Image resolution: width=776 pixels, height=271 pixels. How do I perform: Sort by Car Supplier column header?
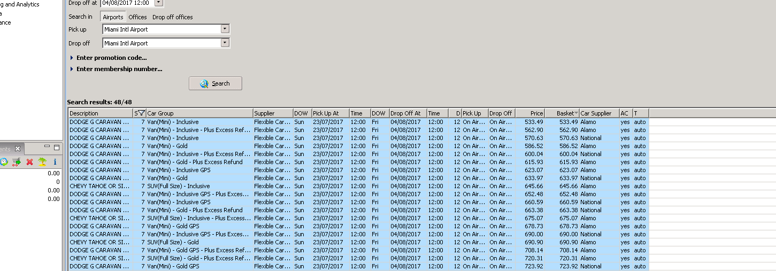point(600,113)
